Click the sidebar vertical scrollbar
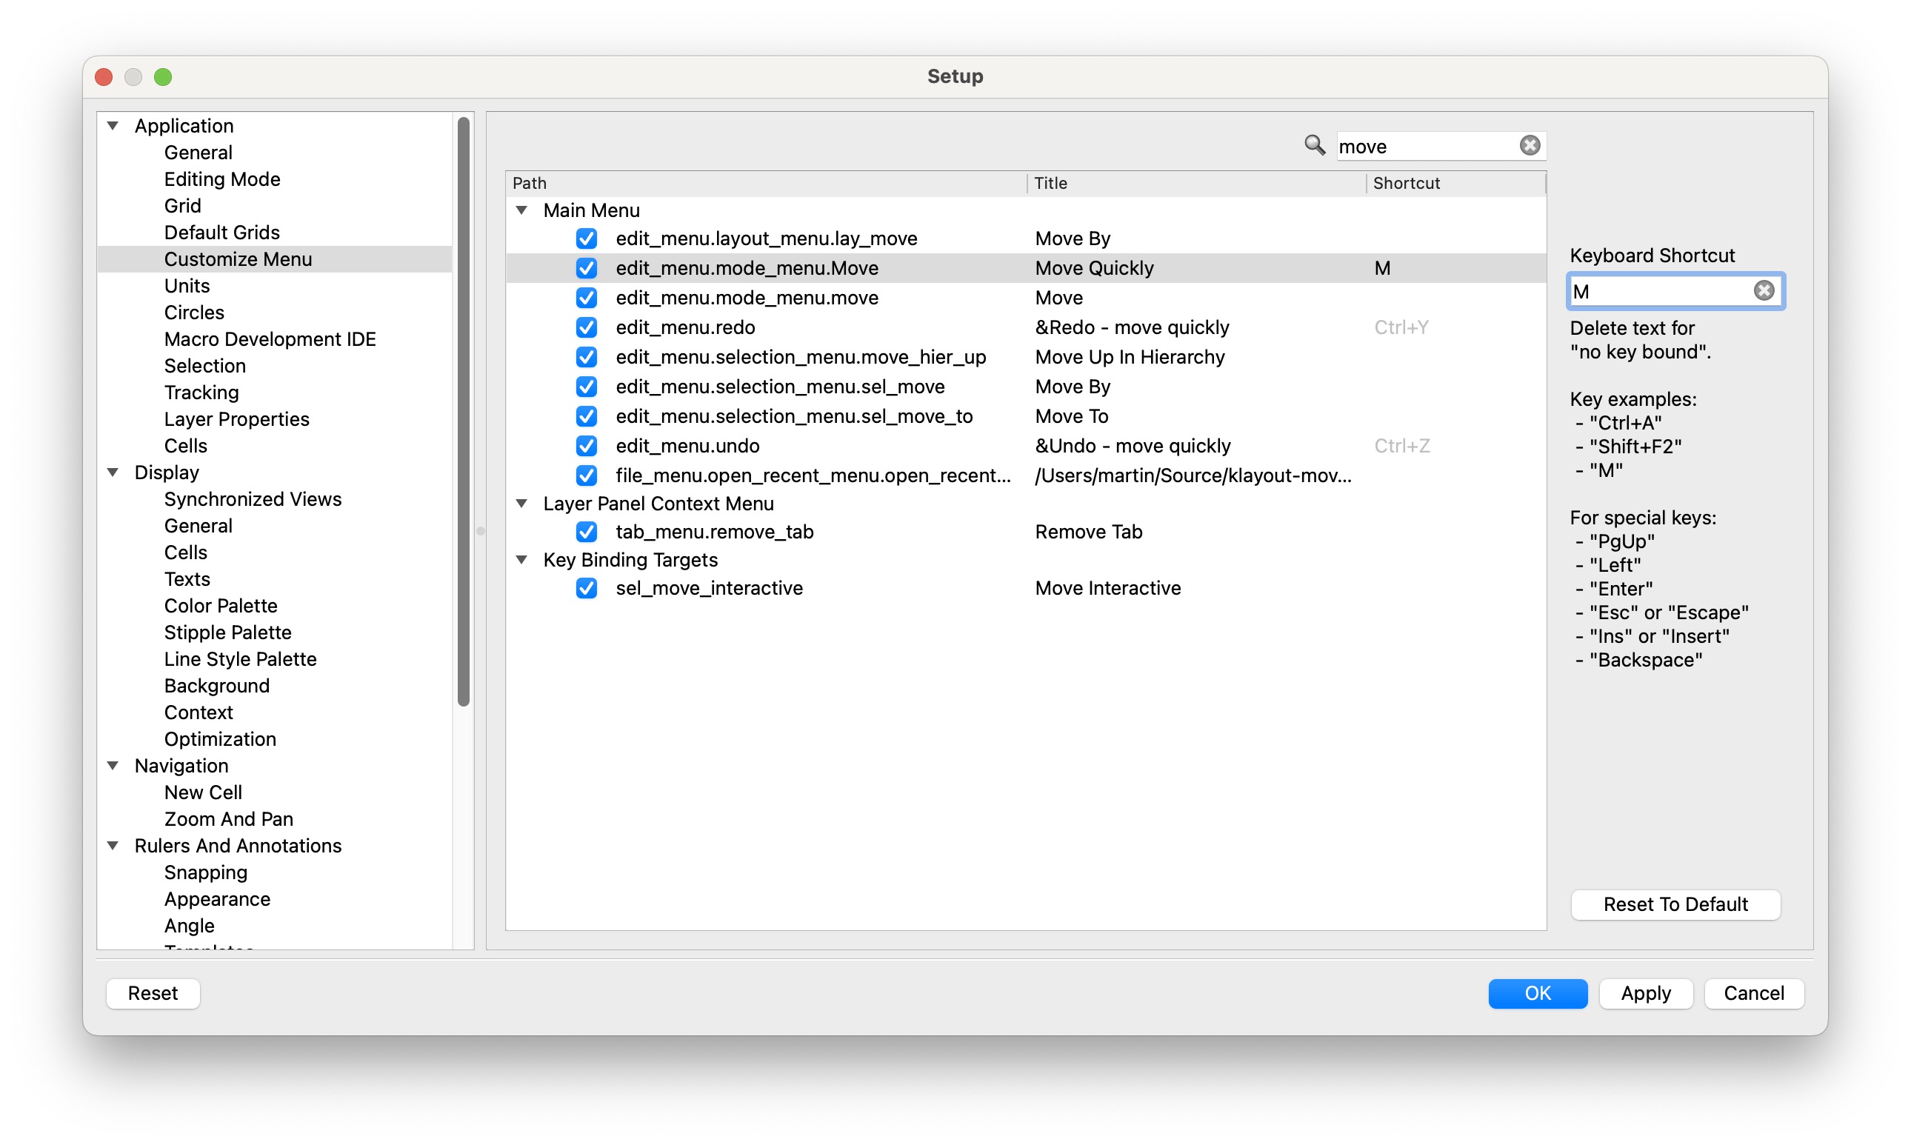Viewport: 1911px width, 1145px height. [463, 409]
